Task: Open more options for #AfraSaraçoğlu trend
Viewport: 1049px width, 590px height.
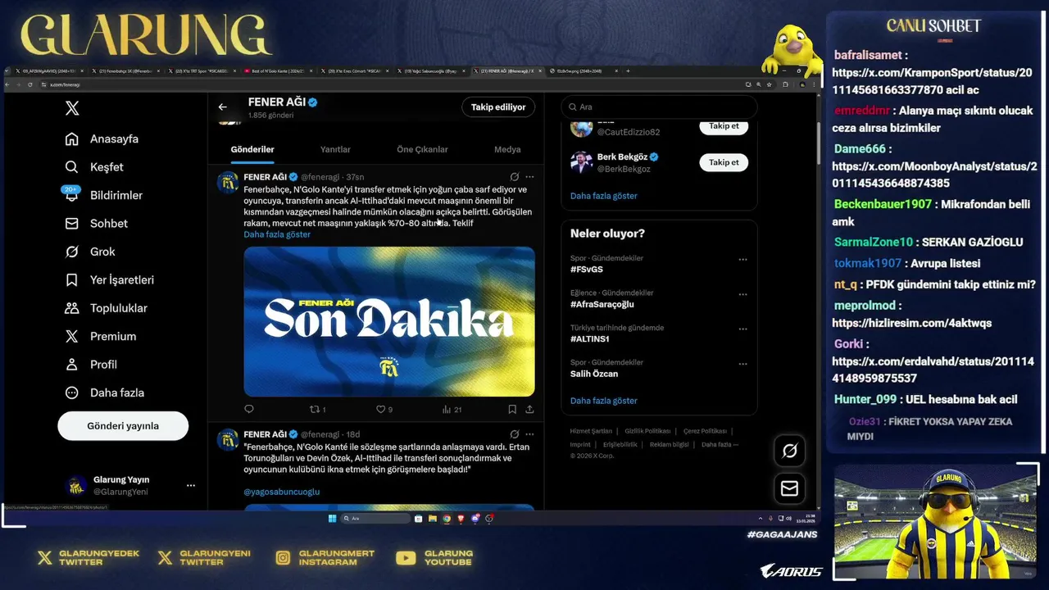Action: pyautogui.click(x=742, y=294)
